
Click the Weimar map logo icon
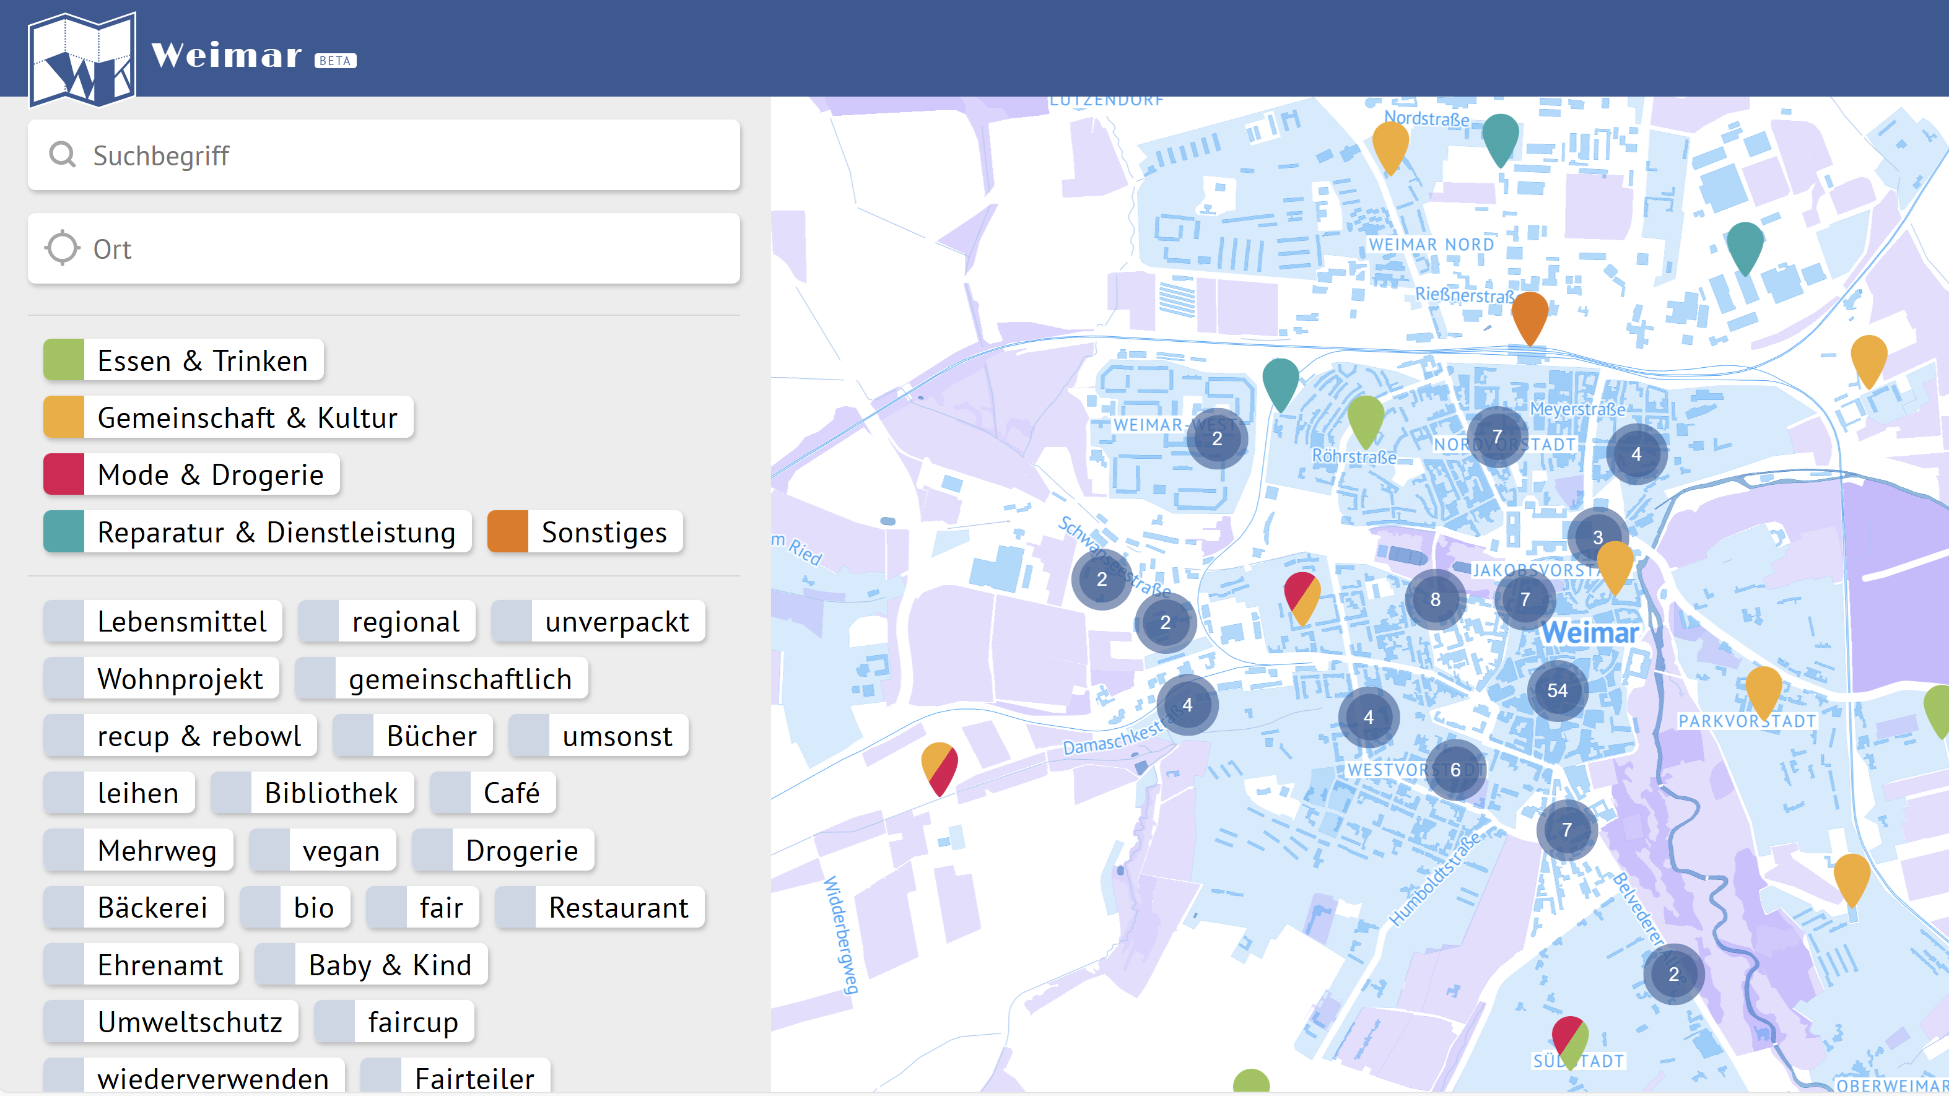pos(82,59)
